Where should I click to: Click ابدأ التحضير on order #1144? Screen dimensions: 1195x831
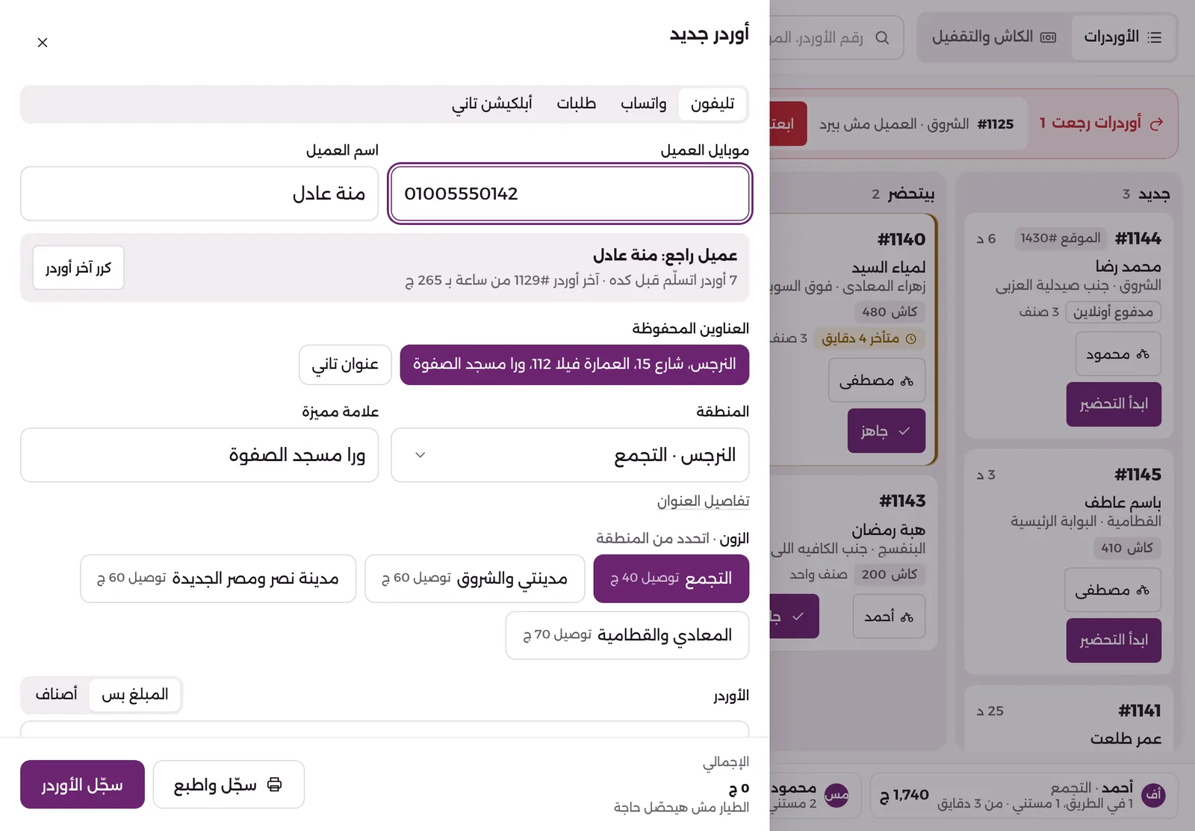(1114, 404)
